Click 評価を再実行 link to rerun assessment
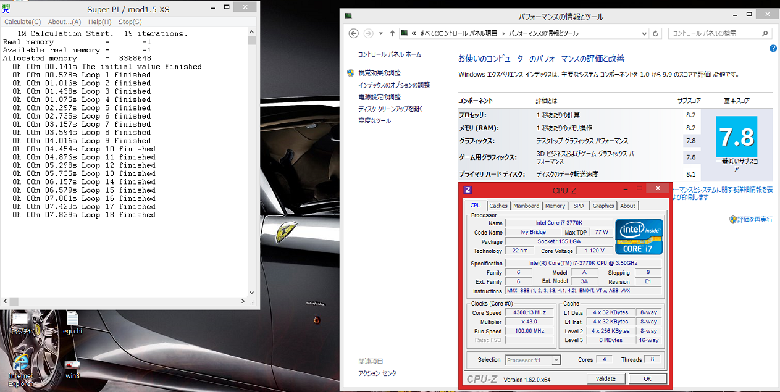 [756, 219]
